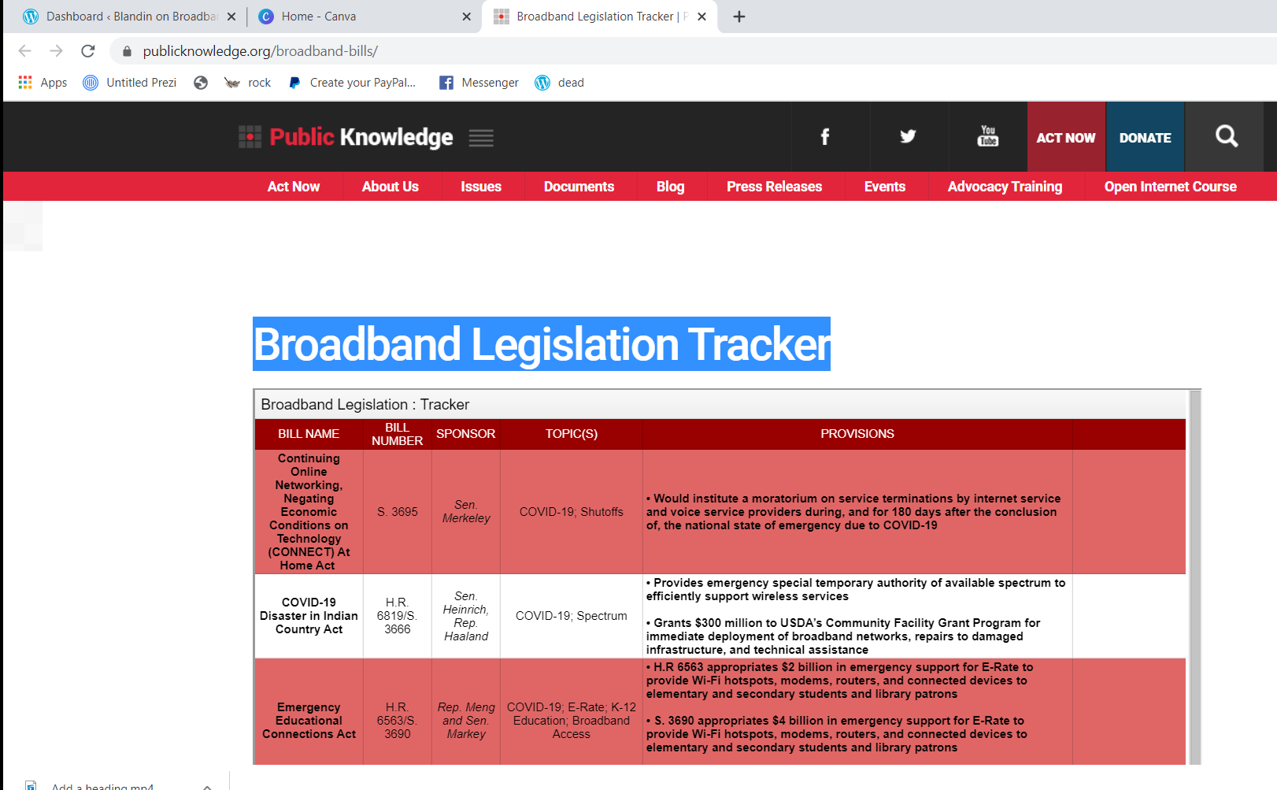Open Create your PayPal bookmark
Screen dimensions: 1277x790
352,83
